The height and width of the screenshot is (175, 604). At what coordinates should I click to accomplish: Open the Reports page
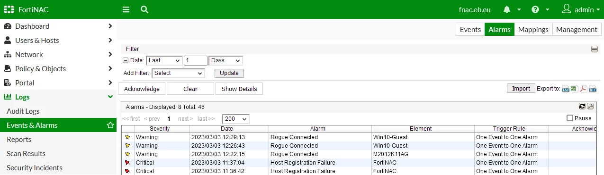coord(58,140)
